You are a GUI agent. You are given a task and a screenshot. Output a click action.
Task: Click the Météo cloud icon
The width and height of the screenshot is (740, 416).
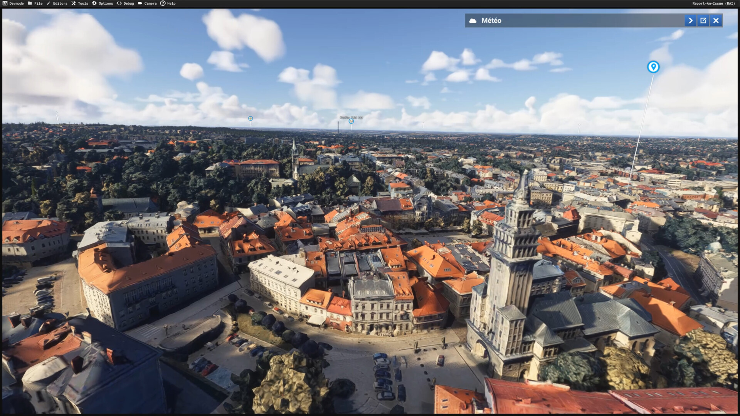[x=473, y=21]
